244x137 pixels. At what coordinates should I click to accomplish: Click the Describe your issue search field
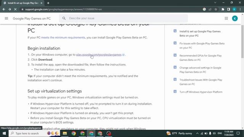[123, 18]
